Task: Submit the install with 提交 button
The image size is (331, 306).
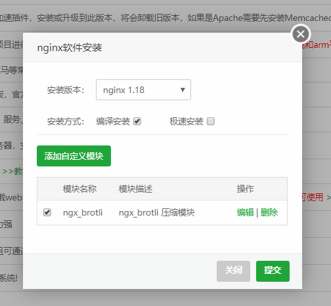Action: (x=273, y=271)
